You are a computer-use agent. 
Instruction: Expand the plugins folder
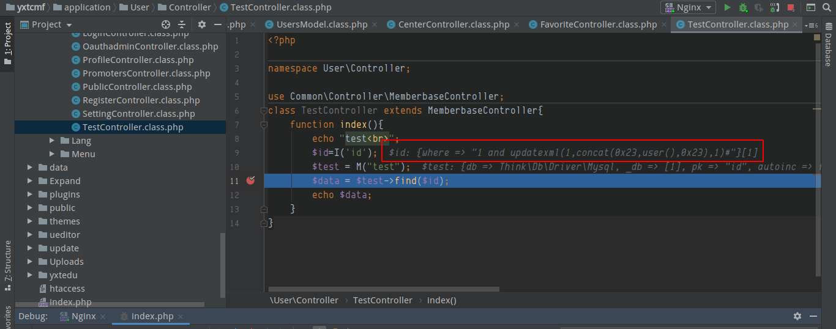click(30, 194)
